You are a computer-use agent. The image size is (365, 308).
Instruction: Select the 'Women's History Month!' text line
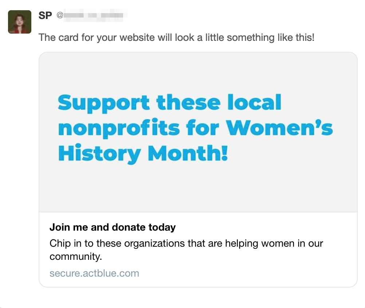[x=141, y=153]
